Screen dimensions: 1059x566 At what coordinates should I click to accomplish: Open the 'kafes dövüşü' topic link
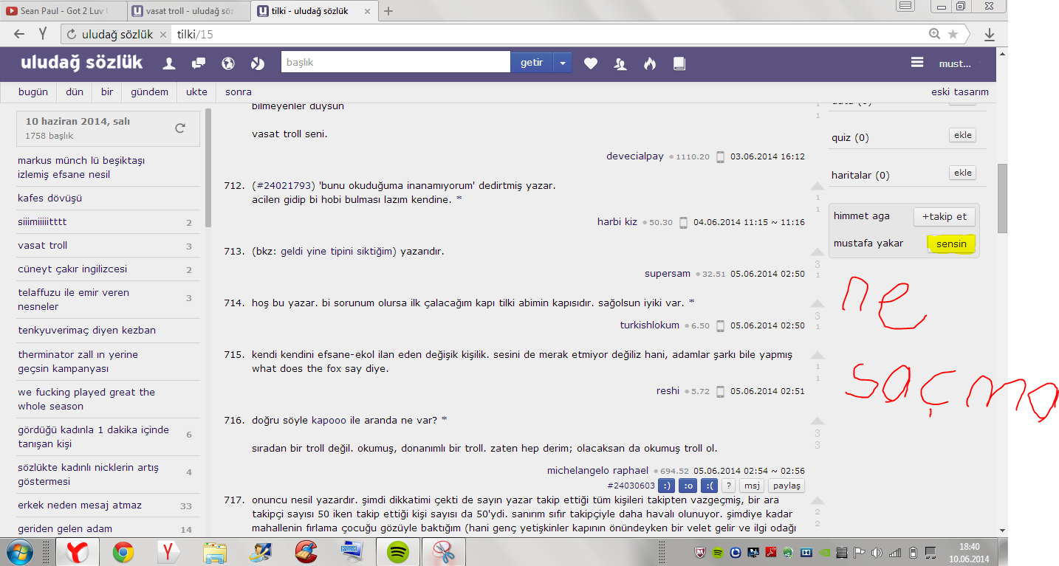[x=50, y=199]
